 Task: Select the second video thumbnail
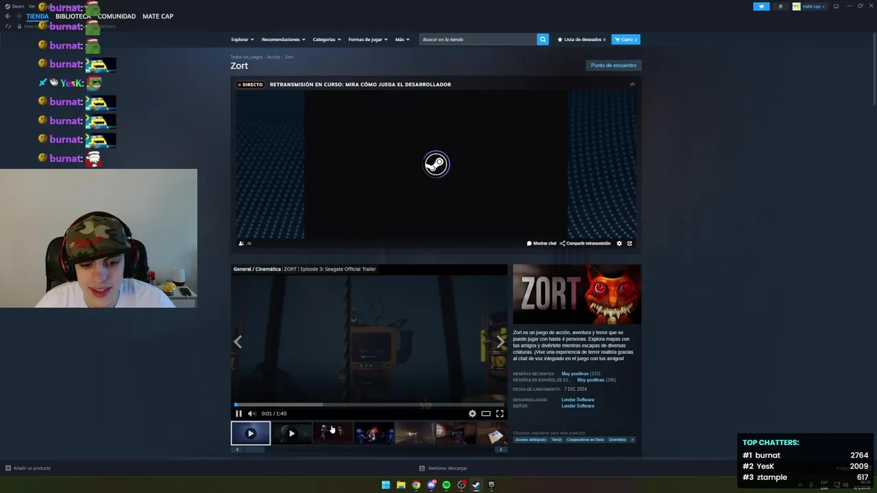point(292,433)
